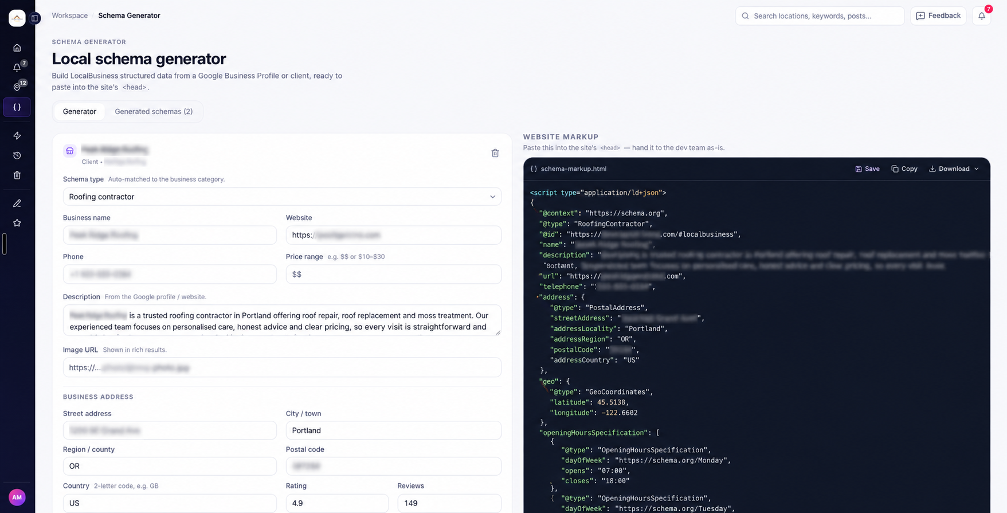
Task: Copy the schema markup code
Action: (x=904, y=169)
